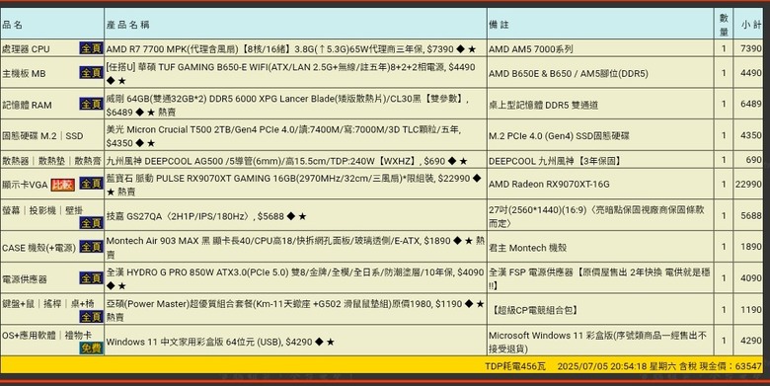Click the 小計 column header
This screenshot has width=770, height=386.
point(751,25)
